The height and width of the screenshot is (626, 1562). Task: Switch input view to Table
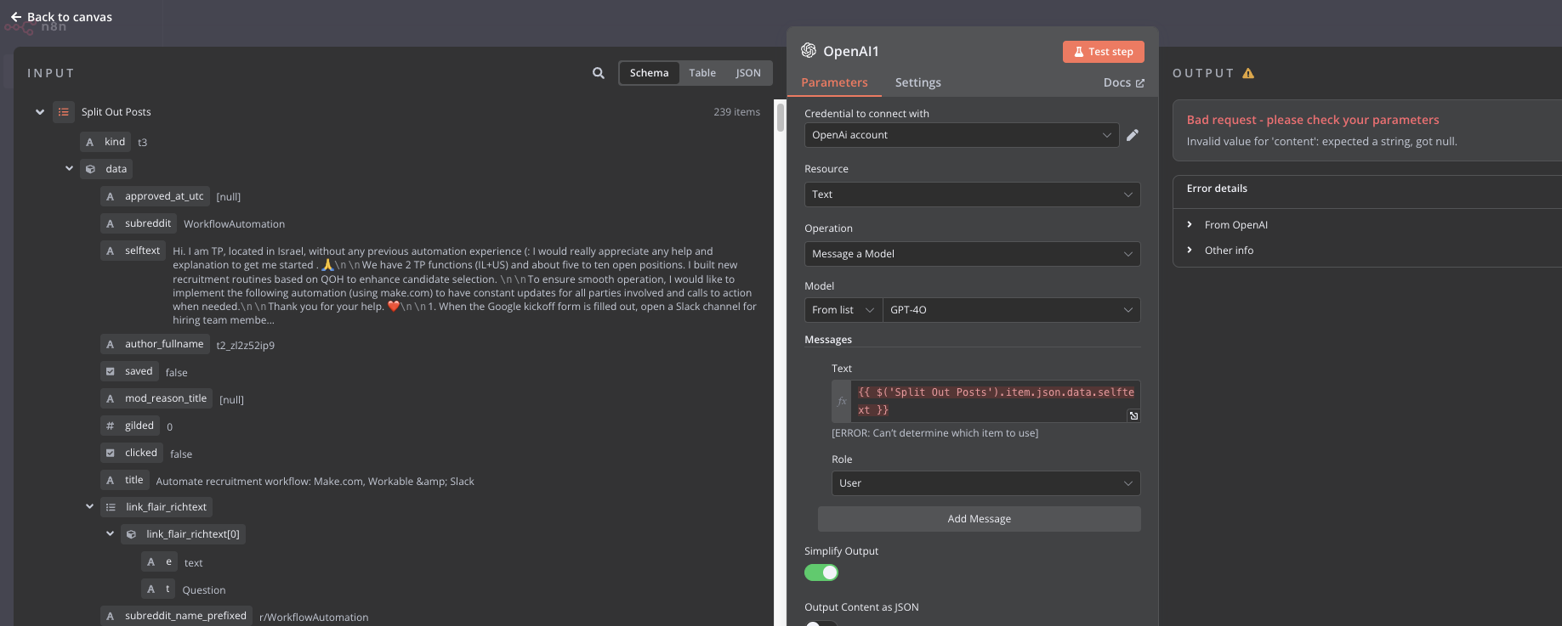702,73
